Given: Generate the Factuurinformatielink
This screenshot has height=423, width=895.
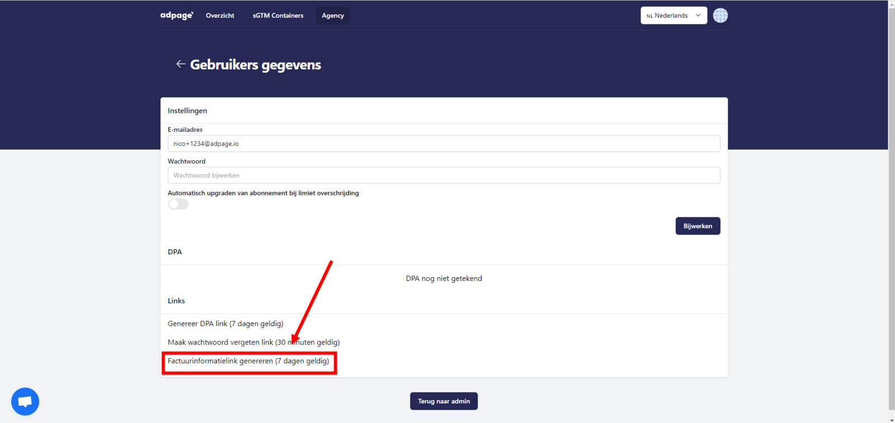Looking at the screenshot, I should [248, 361].
